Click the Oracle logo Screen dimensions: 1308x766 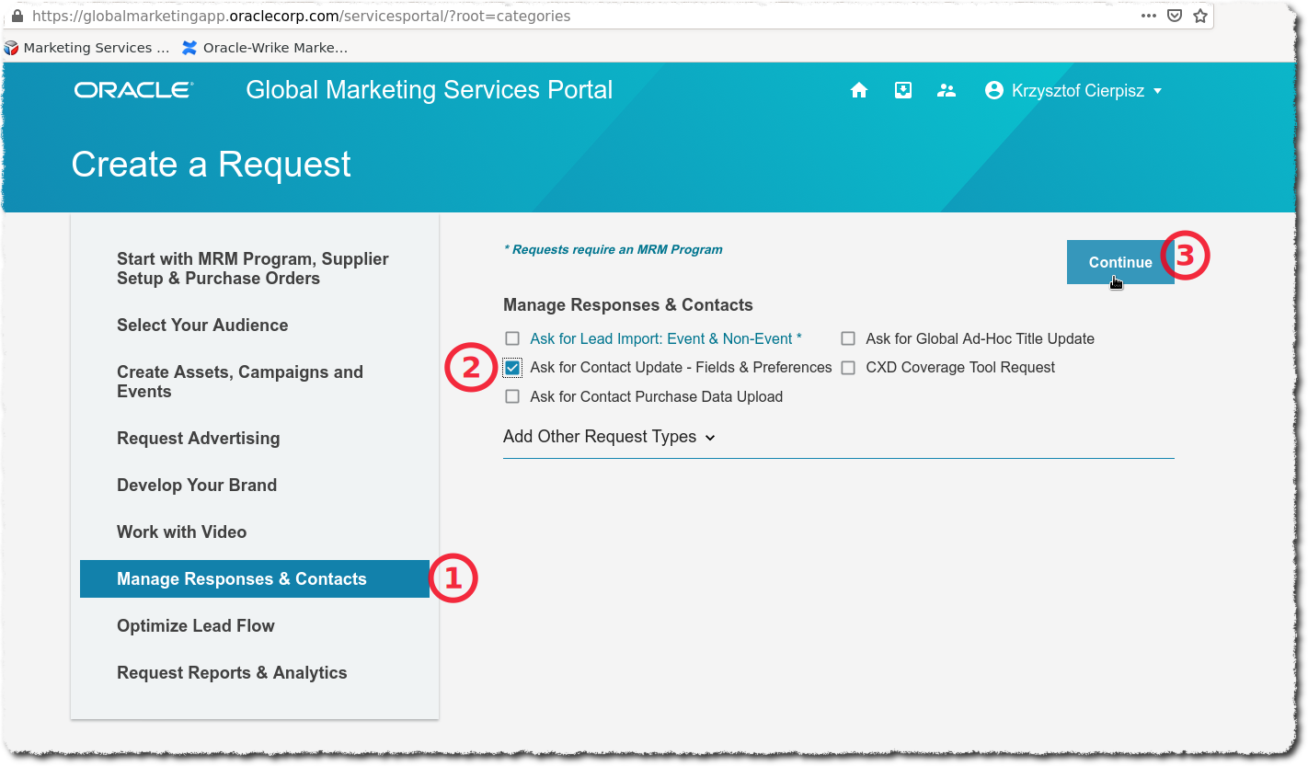(x=134, y=90)
